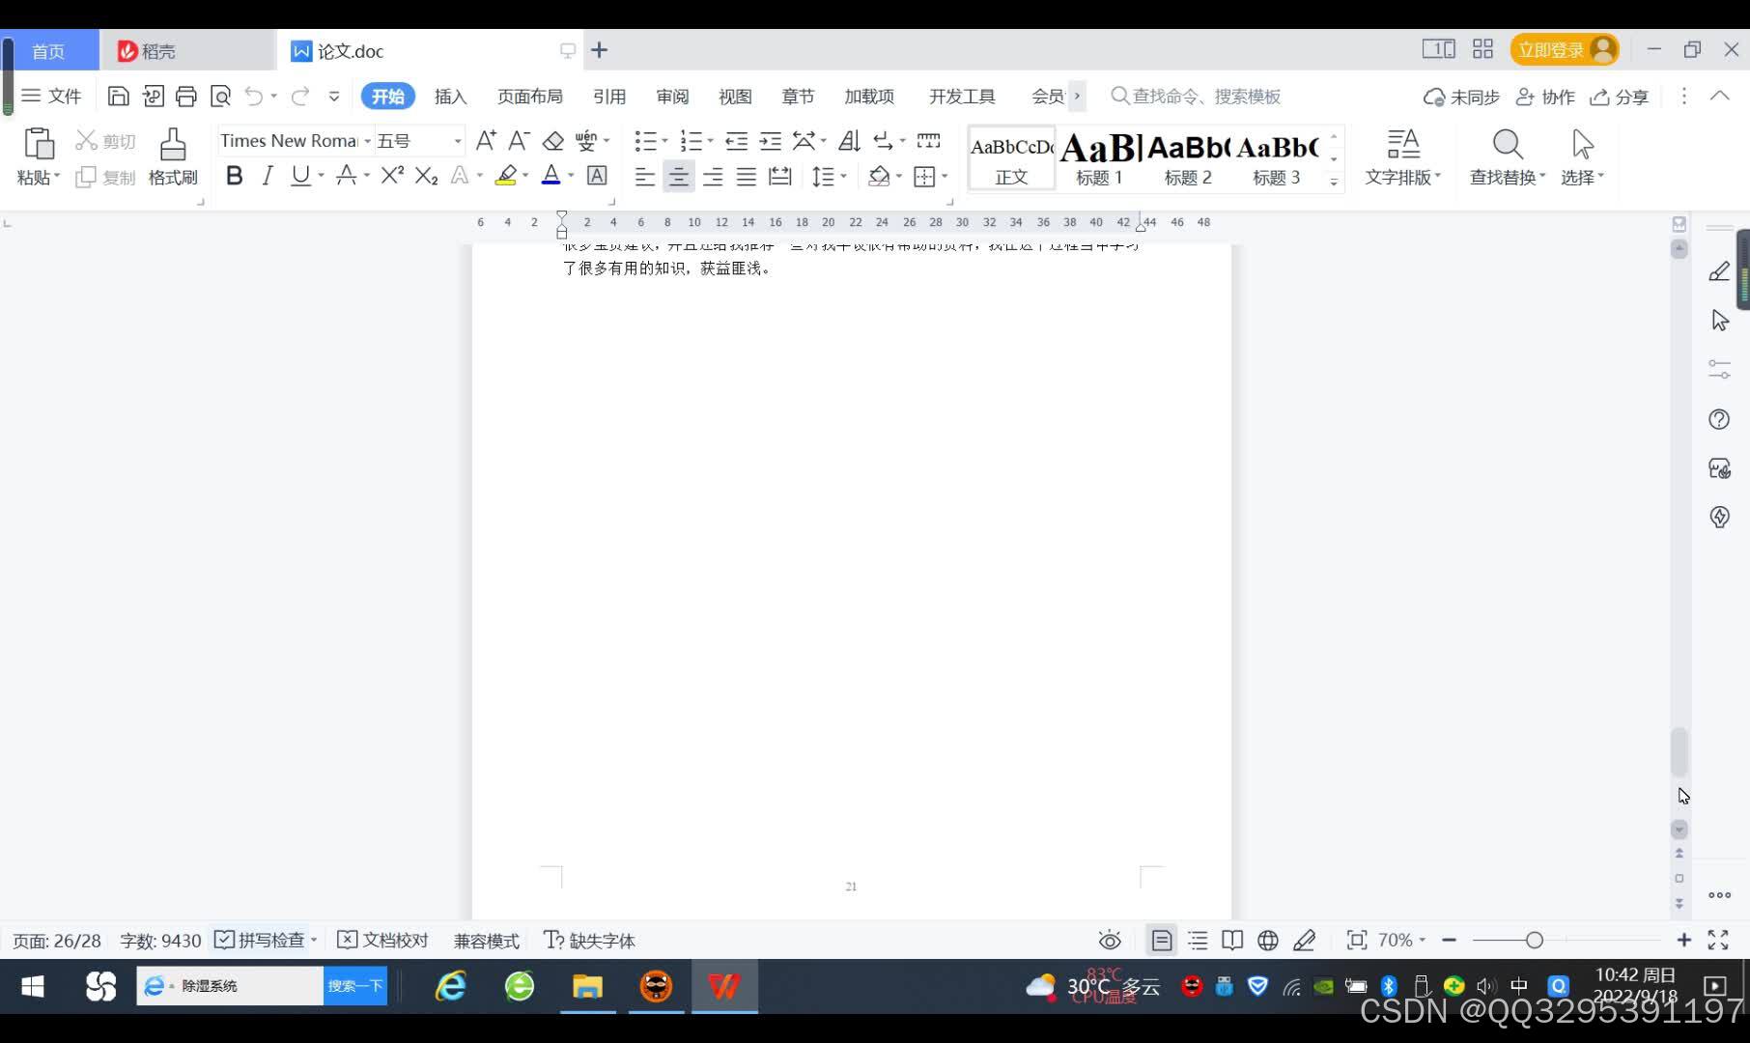Screen dimensions: 1750x1043
Task: Click the Clear Formatting eraser icon
Action: click(552, 141)
